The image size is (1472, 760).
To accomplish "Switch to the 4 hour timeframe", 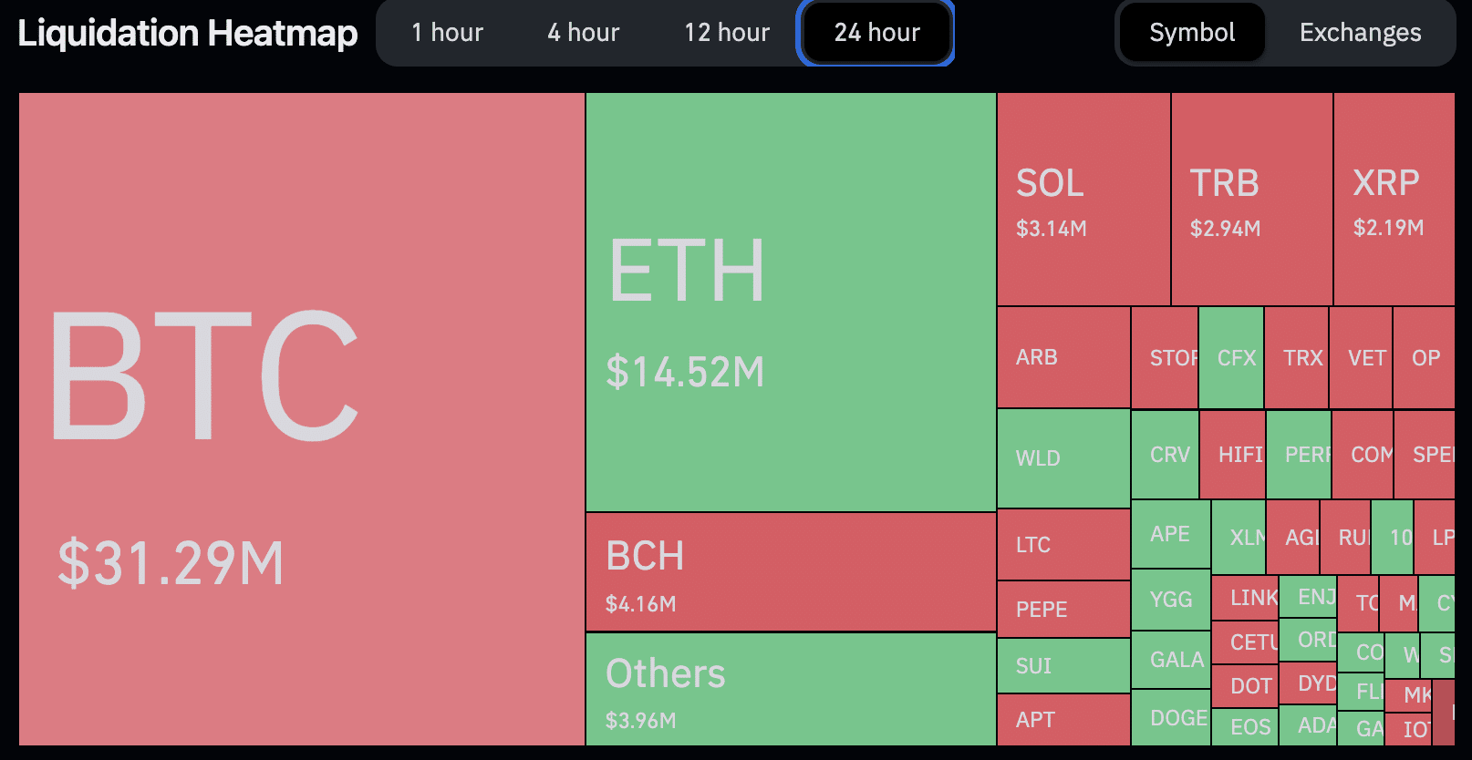I will tap(583, 33).
